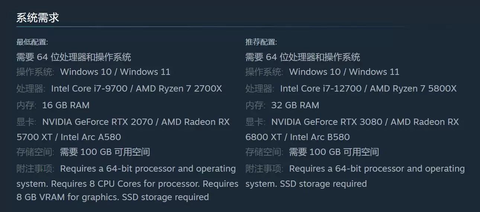Click 需要 64 位处理器和操作系统 under 推荐配置

tap(303, 57)
